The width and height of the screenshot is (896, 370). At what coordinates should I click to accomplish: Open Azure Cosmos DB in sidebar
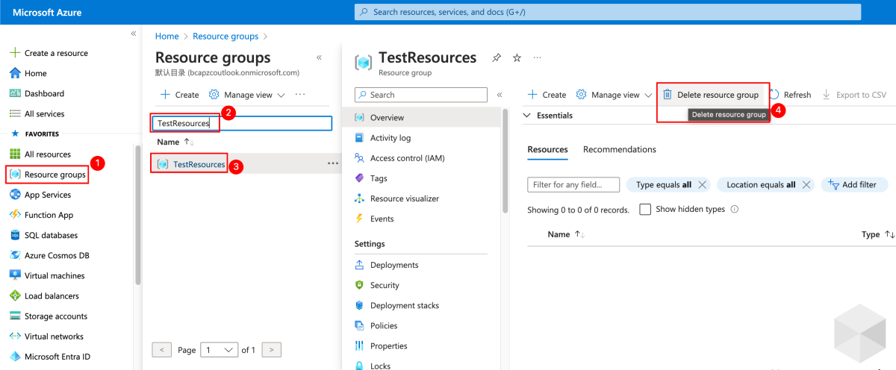tap(57, 255)
